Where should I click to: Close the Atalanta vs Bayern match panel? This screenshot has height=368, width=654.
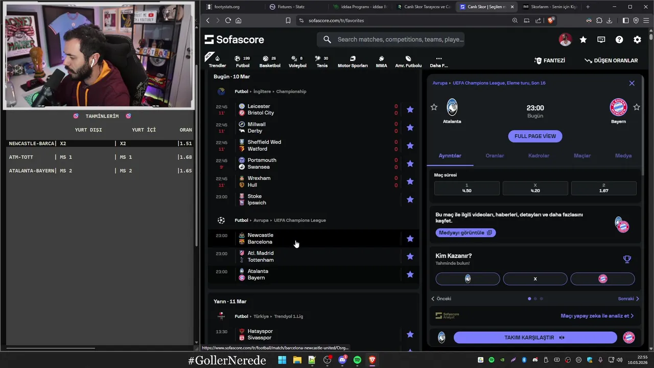[632, 83]
